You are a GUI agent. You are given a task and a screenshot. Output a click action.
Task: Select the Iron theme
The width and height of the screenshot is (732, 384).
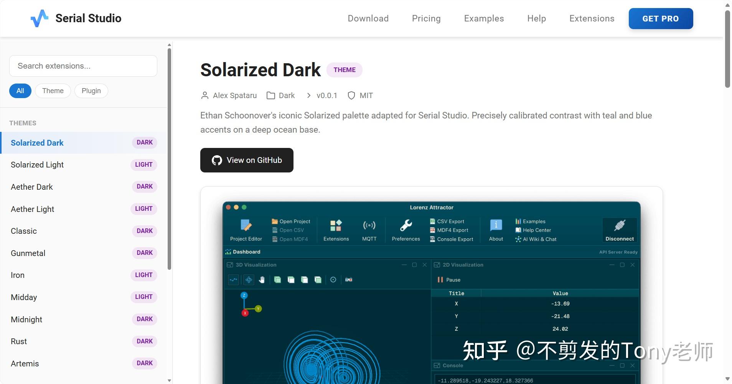click(84, 275)
